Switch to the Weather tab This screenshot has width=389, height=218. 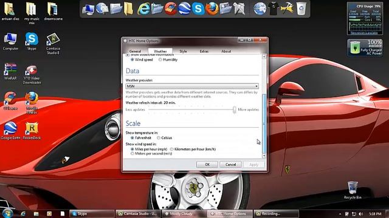coord(160,51)
